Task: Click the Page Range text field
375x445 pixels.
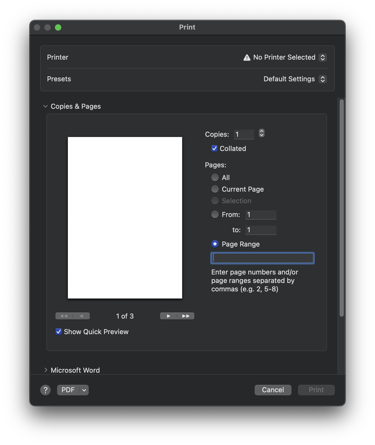Action: click(262, 258)
